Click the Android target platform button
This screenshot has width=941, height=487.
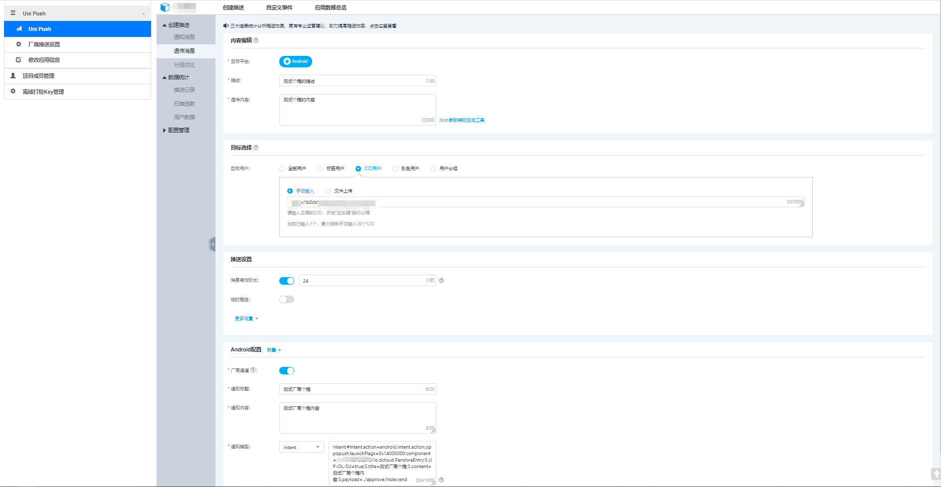[296, 61]
